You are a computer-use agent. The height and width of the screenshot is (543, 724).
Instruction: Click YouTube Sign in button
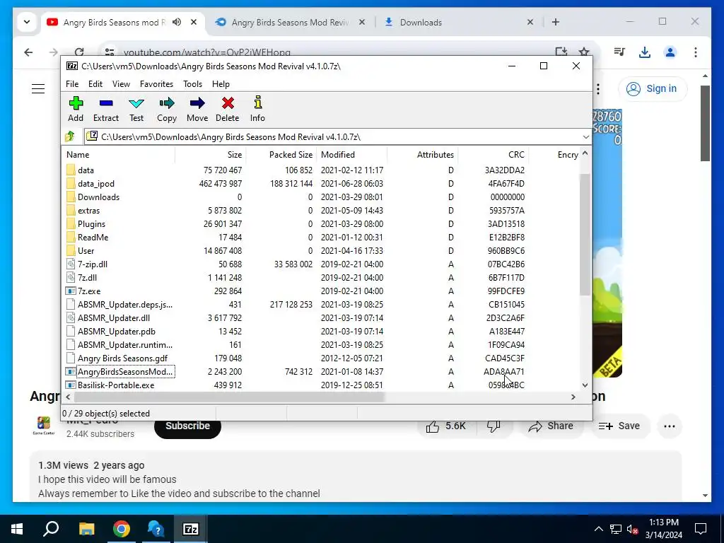pos(653,88)
